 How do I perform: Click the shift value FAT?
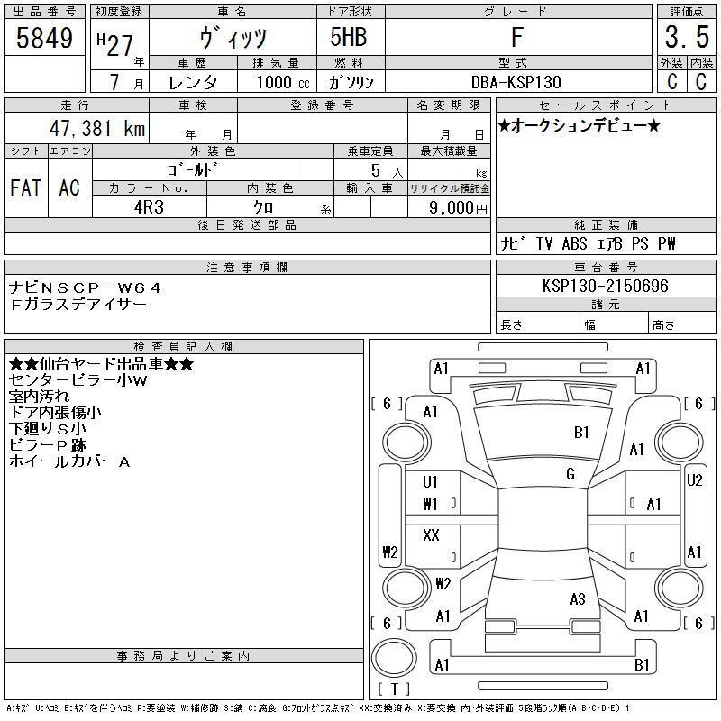[26, 187]
